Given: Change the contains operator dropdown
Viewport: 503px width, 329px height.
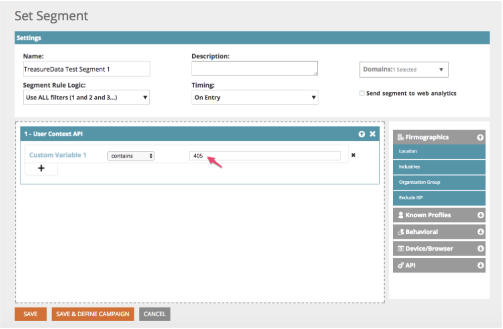Looking at the screenshot, I should 131,156.
